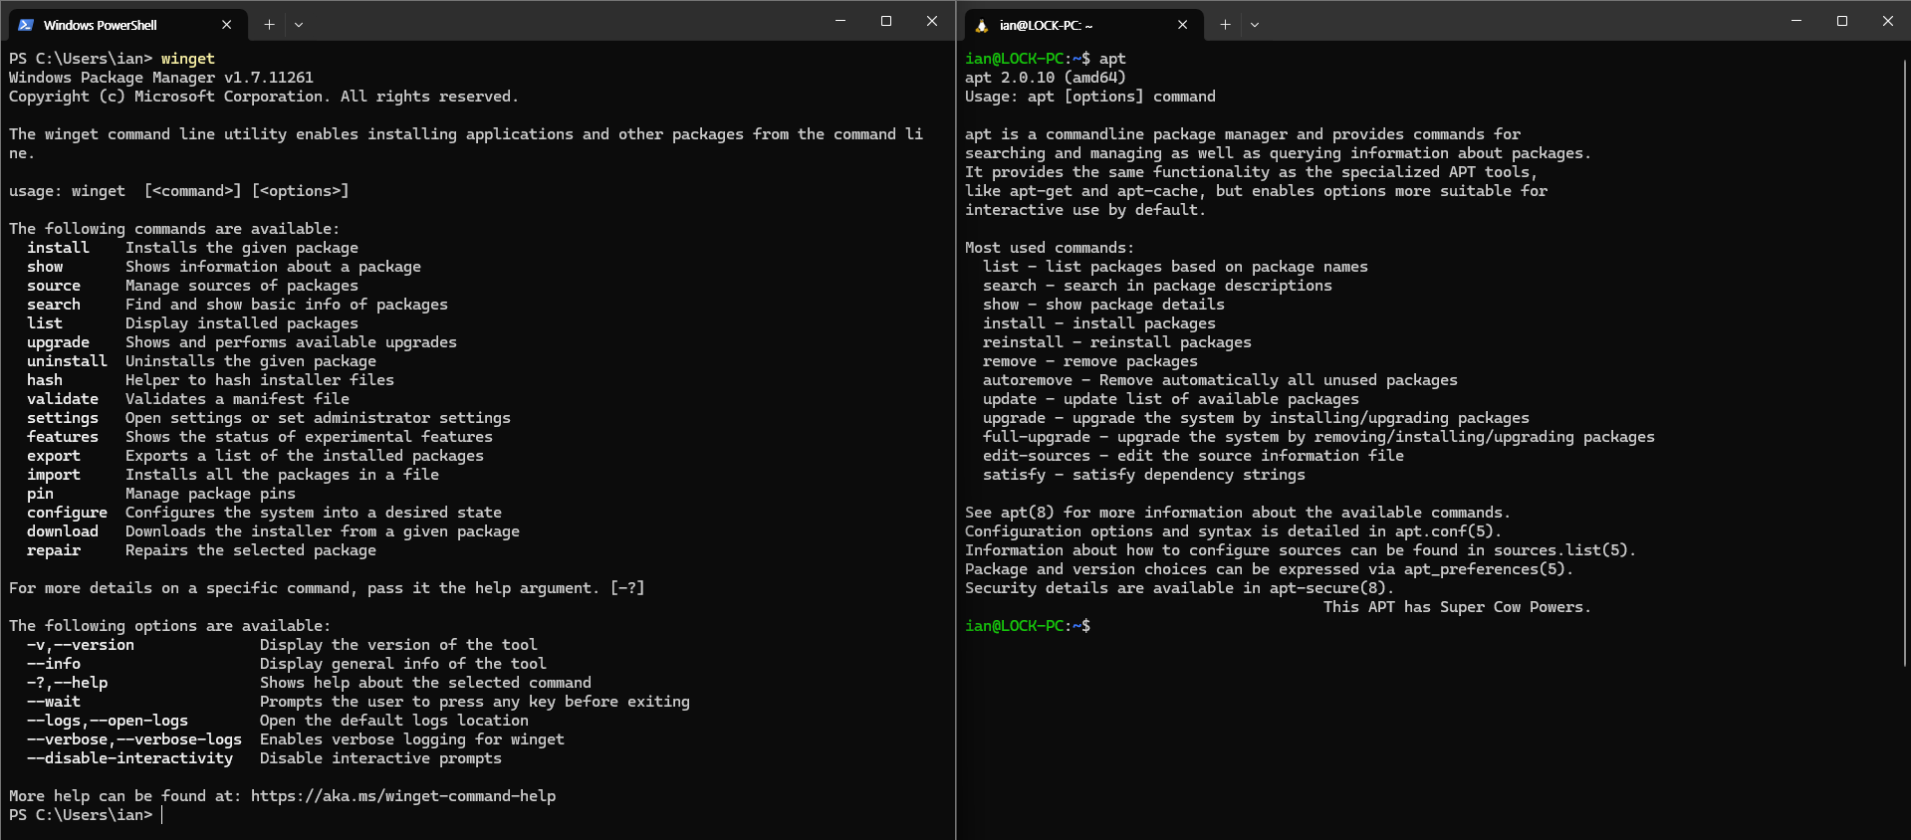1911x840 pixels.
Task: Open a new tab in the PowerShell window
Action: click(269, 25)
